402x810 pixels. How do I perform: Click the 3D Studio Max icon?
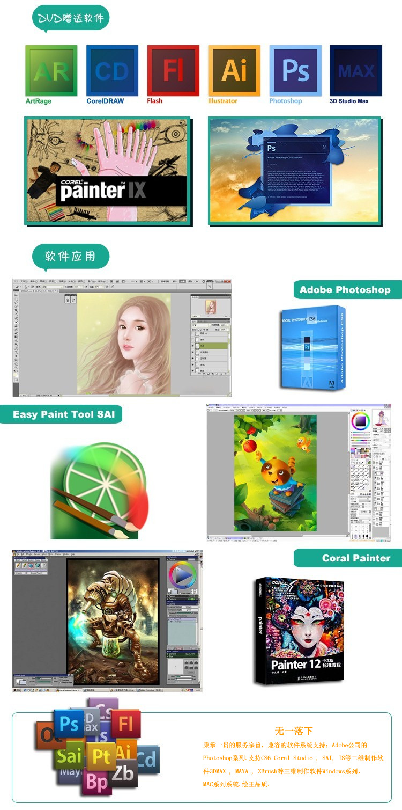pyautogui.click(x=356, y=70)
